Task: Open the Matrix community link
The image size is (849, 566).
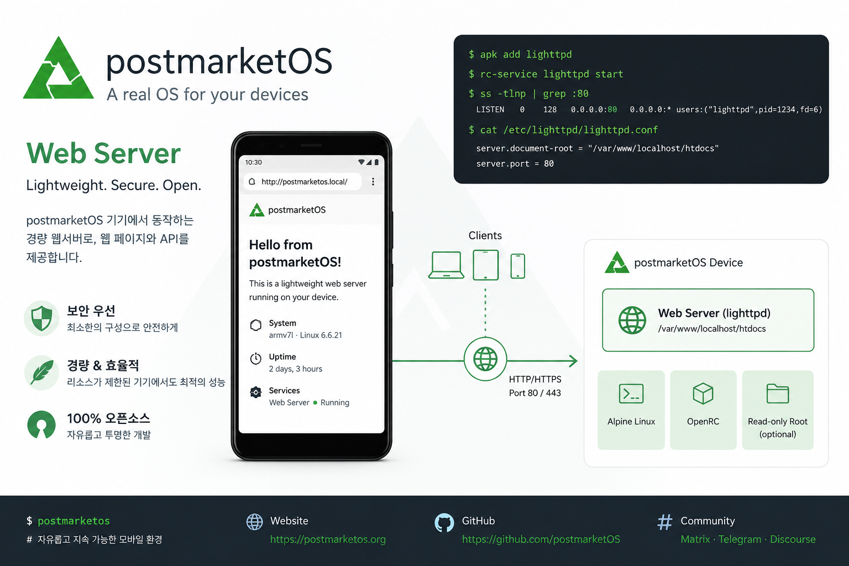Action: coord(695,539)
